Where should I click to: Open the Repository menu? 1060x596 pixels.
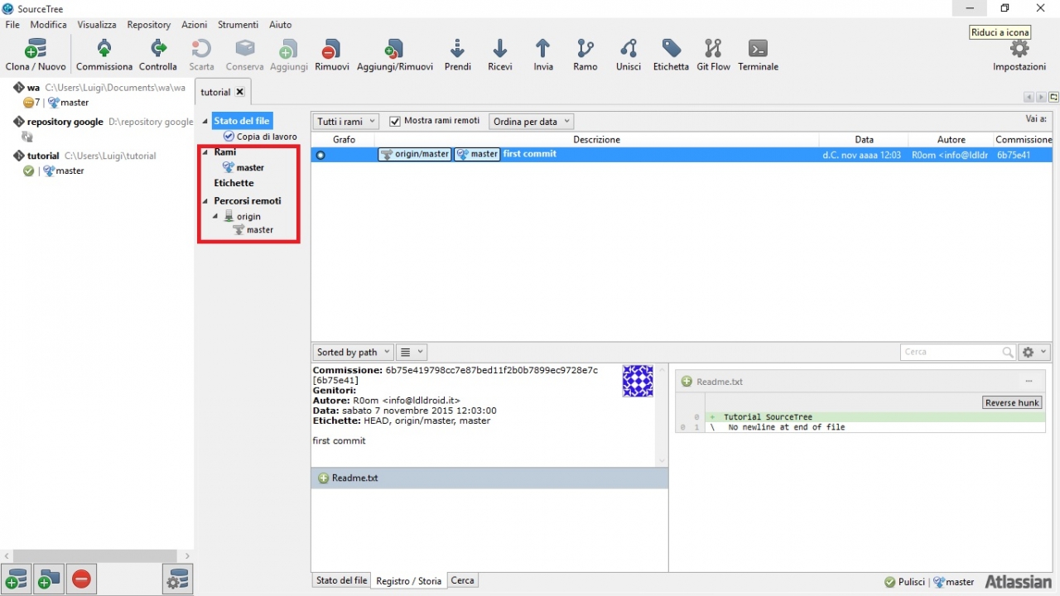click(149, 25)
